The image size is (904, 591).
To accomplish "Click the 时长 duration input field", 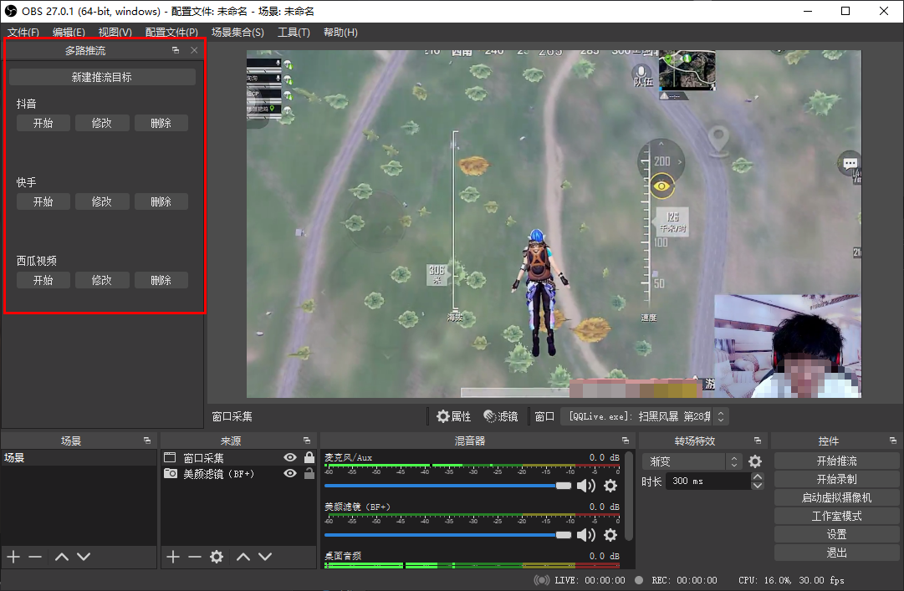I will point(707,481).
